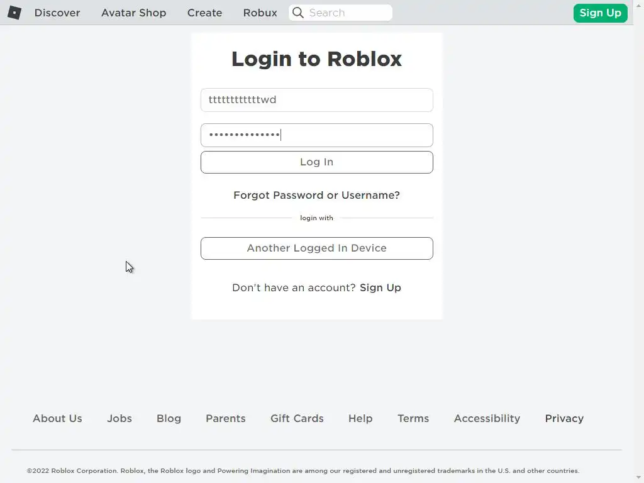
Task: Click the 'login with' divider label
Action: point(317,218)
